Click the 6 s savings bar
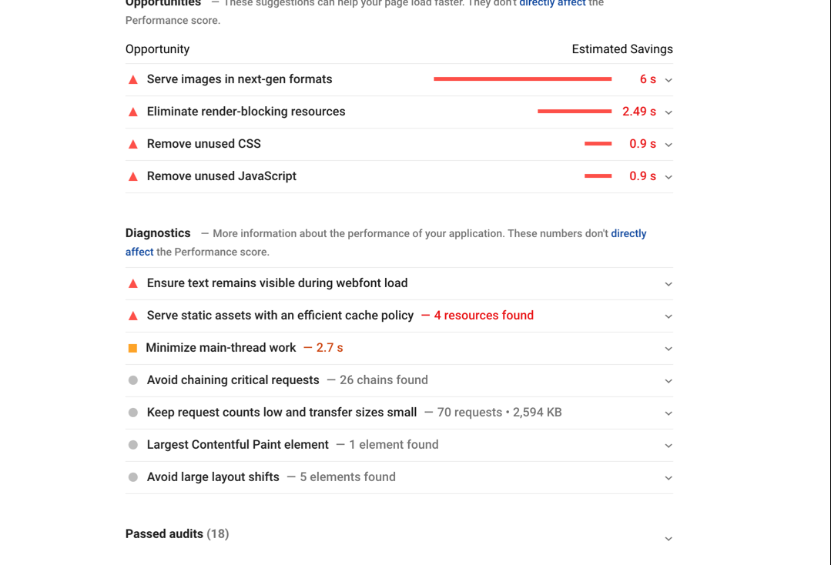The image size is (831, 565). tap(522, 79)
